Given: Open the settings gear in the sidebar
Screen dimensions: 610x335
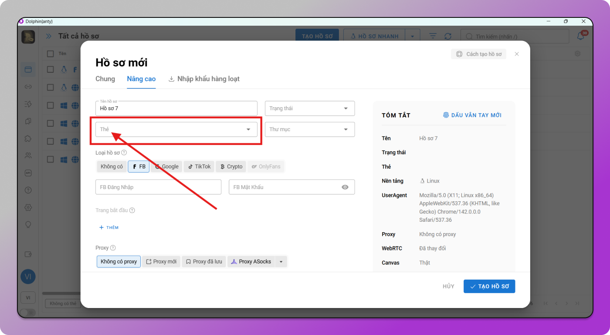Looking at the screenshot, I should pos(28,207).
